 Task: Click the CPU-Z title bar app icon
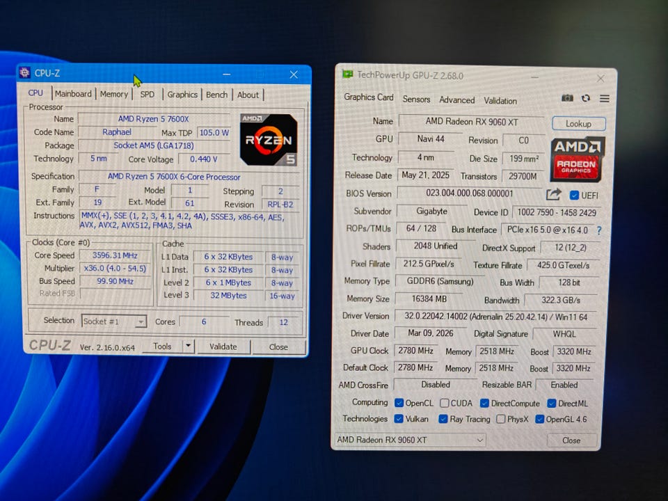click(25, 73)
